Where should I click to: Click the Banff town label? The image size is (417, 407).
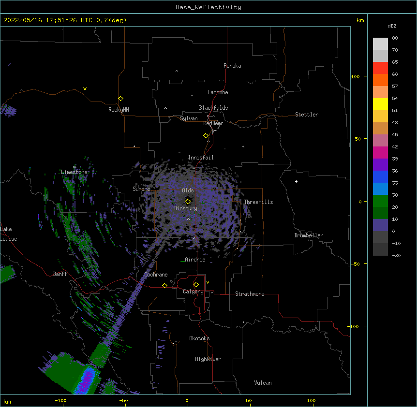tap(60, 274)
